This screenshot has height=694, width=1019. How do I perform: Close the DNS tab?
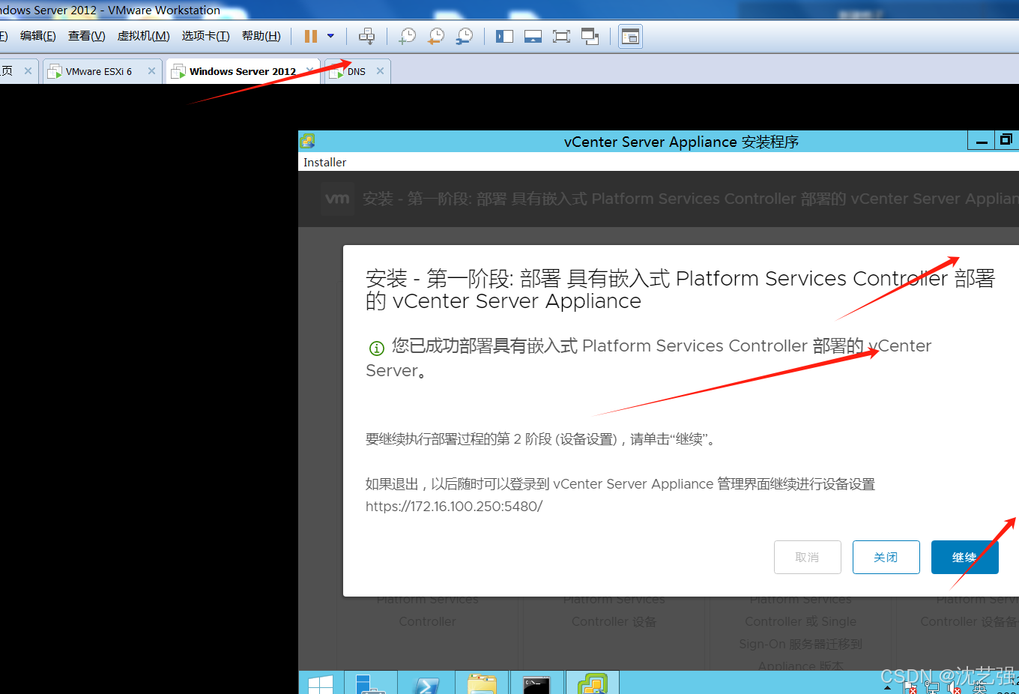click(x=380, y=71)
